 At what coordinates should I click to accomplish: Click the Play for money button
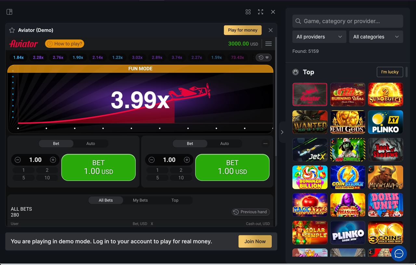pyautogui.click(x=243, y=30)
